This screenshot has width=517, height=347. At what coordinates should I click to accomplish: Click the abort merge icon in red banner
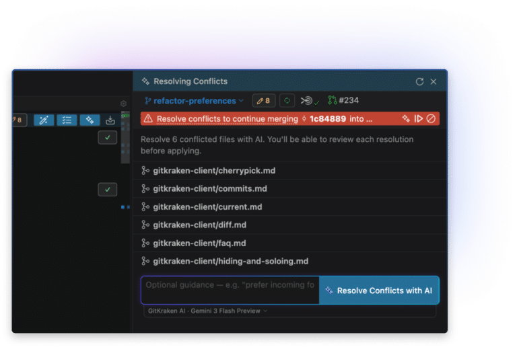click(431, 118)
